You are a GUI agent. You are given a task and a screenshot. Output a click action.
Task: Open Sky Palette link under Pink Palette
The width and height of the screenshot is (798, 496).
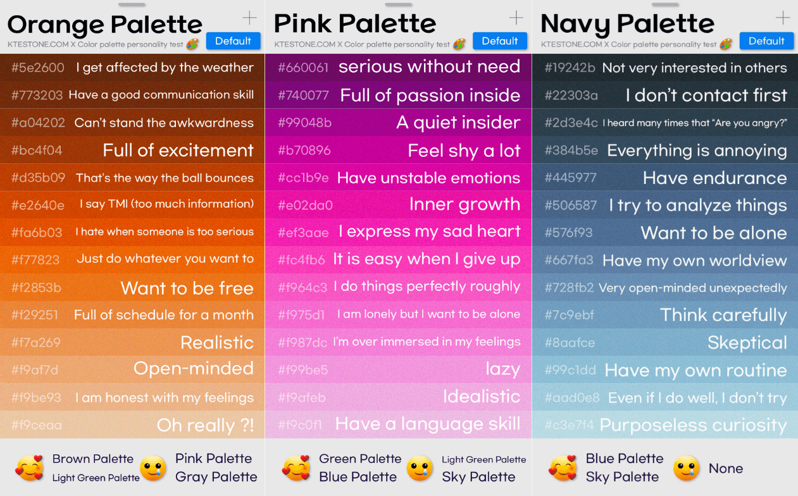(x=478, y=477)
